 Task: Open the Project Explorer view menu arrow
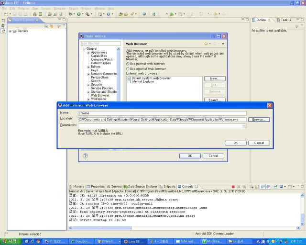point(64,25)
